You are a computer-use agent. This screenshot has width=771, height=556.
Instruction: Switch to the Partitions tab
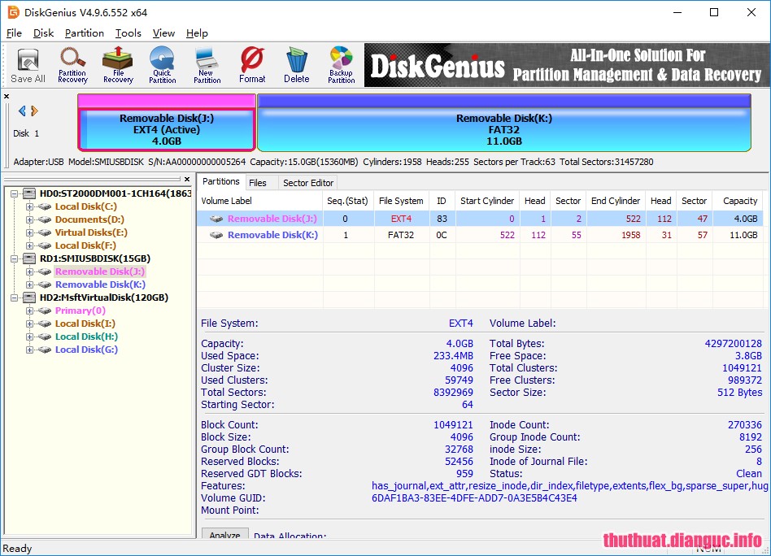pyautogui.click(x=220, y=181)
